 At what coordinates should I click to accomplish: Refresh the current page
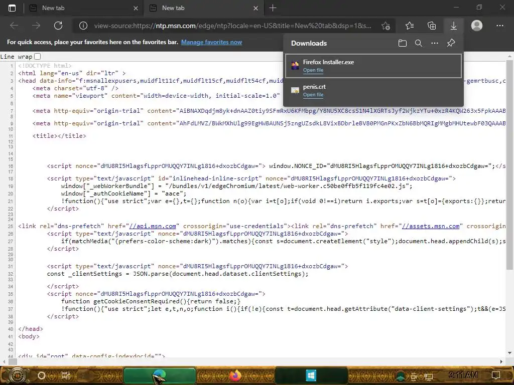tap(58, 26)
